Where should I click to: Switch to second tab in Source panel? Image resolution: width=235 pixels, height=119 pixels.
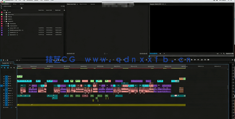[x=83, y=4]
